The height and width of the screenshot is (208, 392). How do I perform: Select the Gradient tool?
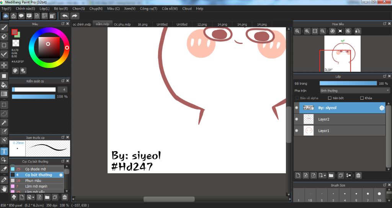(4, 94)
